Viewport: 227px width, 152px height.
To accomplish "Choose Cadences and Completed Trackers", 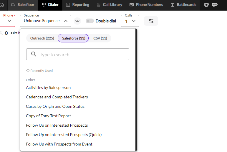I will pyautogui.click(x=57, y=97).
